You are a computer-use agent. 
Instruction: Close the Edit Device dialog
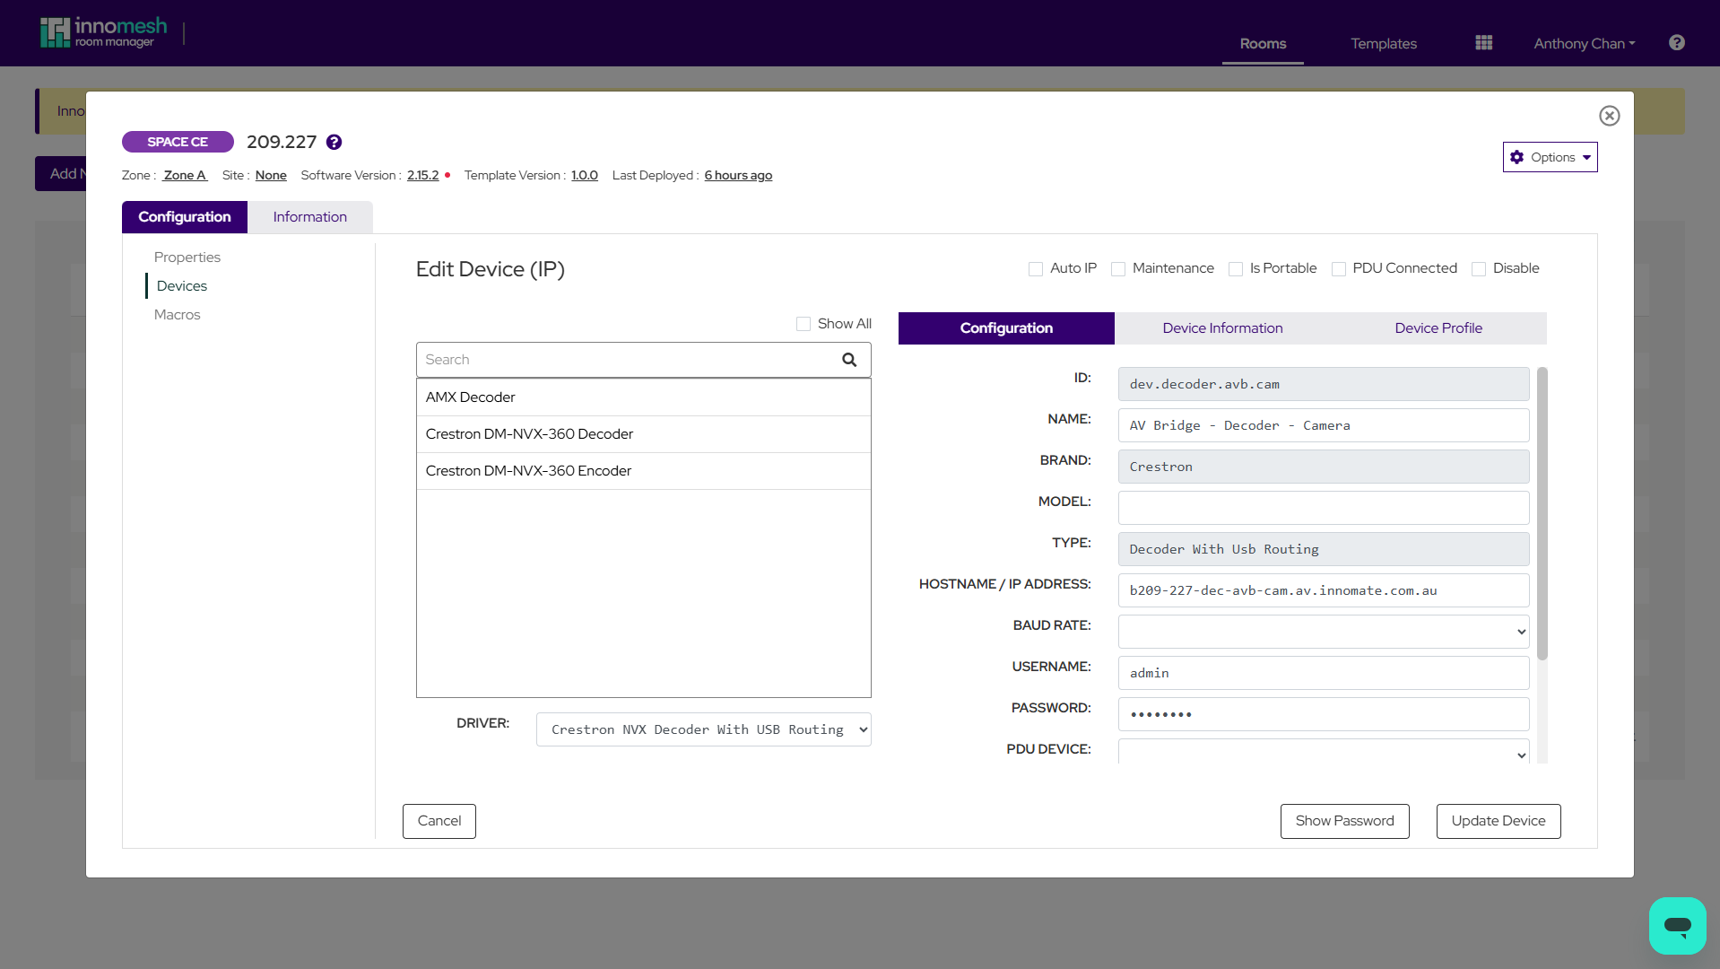pos(1609,116)
